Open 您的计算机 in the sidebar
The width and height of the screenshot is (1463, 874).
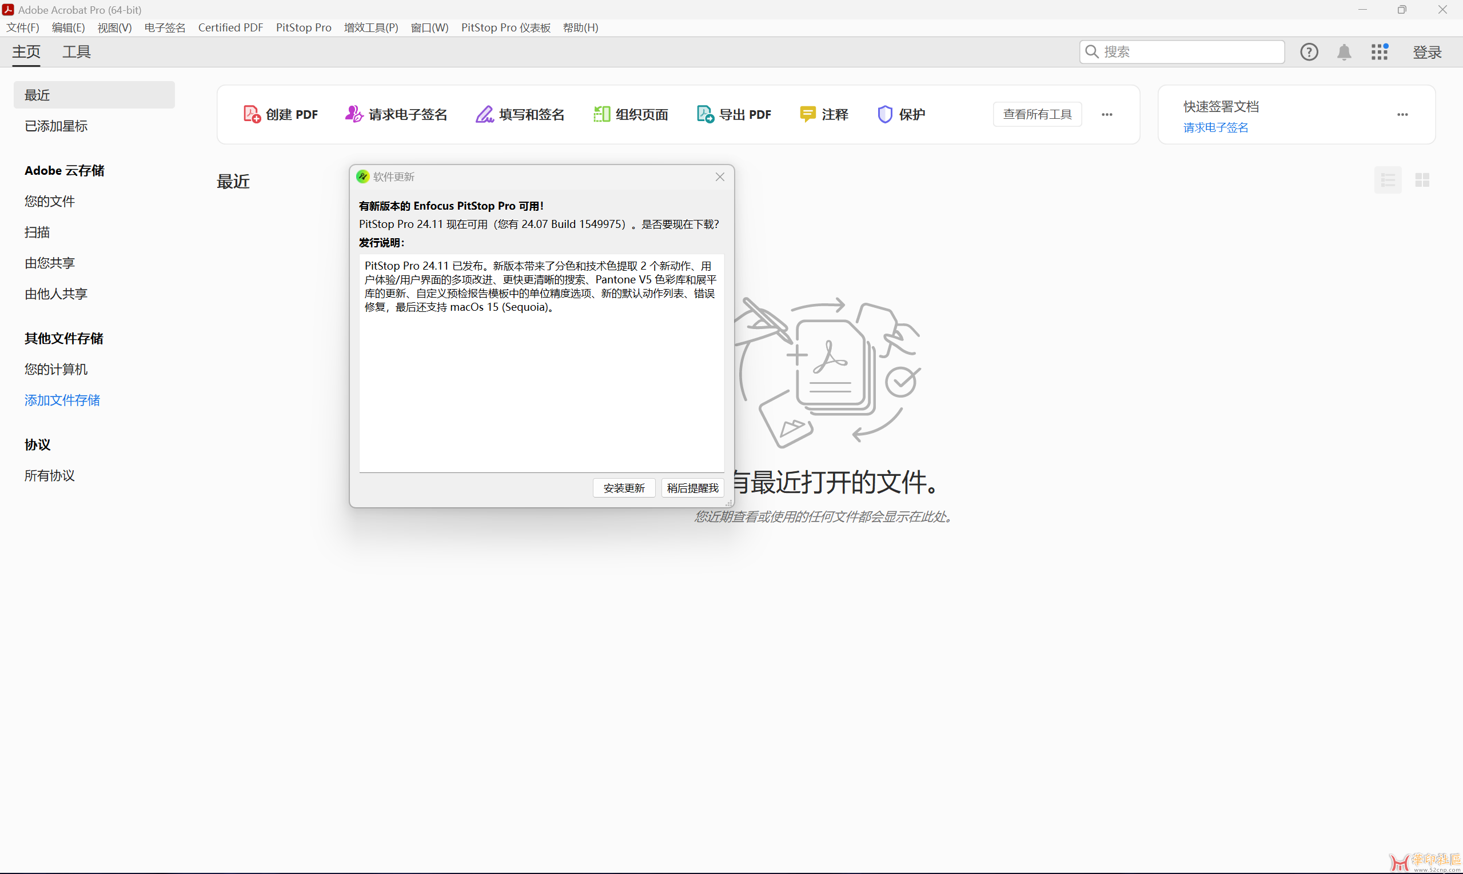(x=56, y=368)
